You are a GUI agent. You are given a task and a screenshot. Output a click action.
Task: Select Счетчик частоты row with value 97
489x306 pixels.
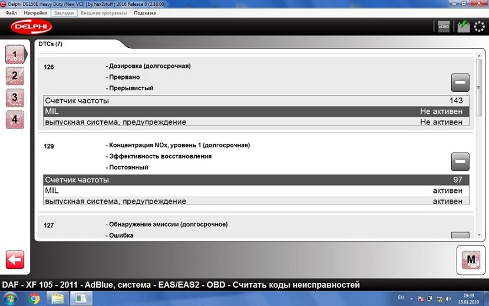coord(256,180)
